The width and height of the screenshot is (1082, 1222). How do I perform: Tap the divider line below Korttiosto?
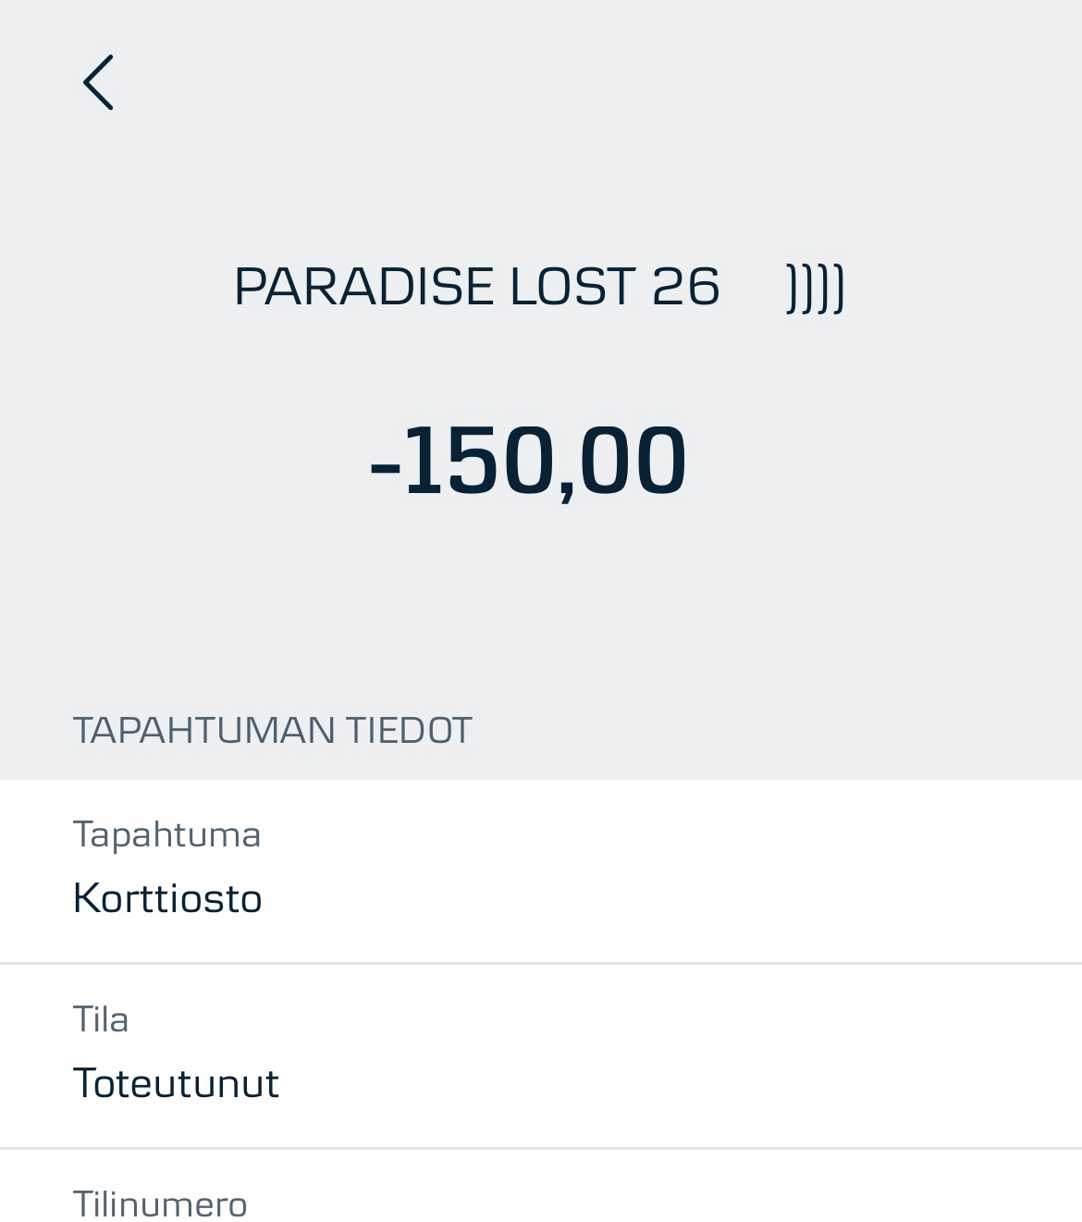[541, 963]
